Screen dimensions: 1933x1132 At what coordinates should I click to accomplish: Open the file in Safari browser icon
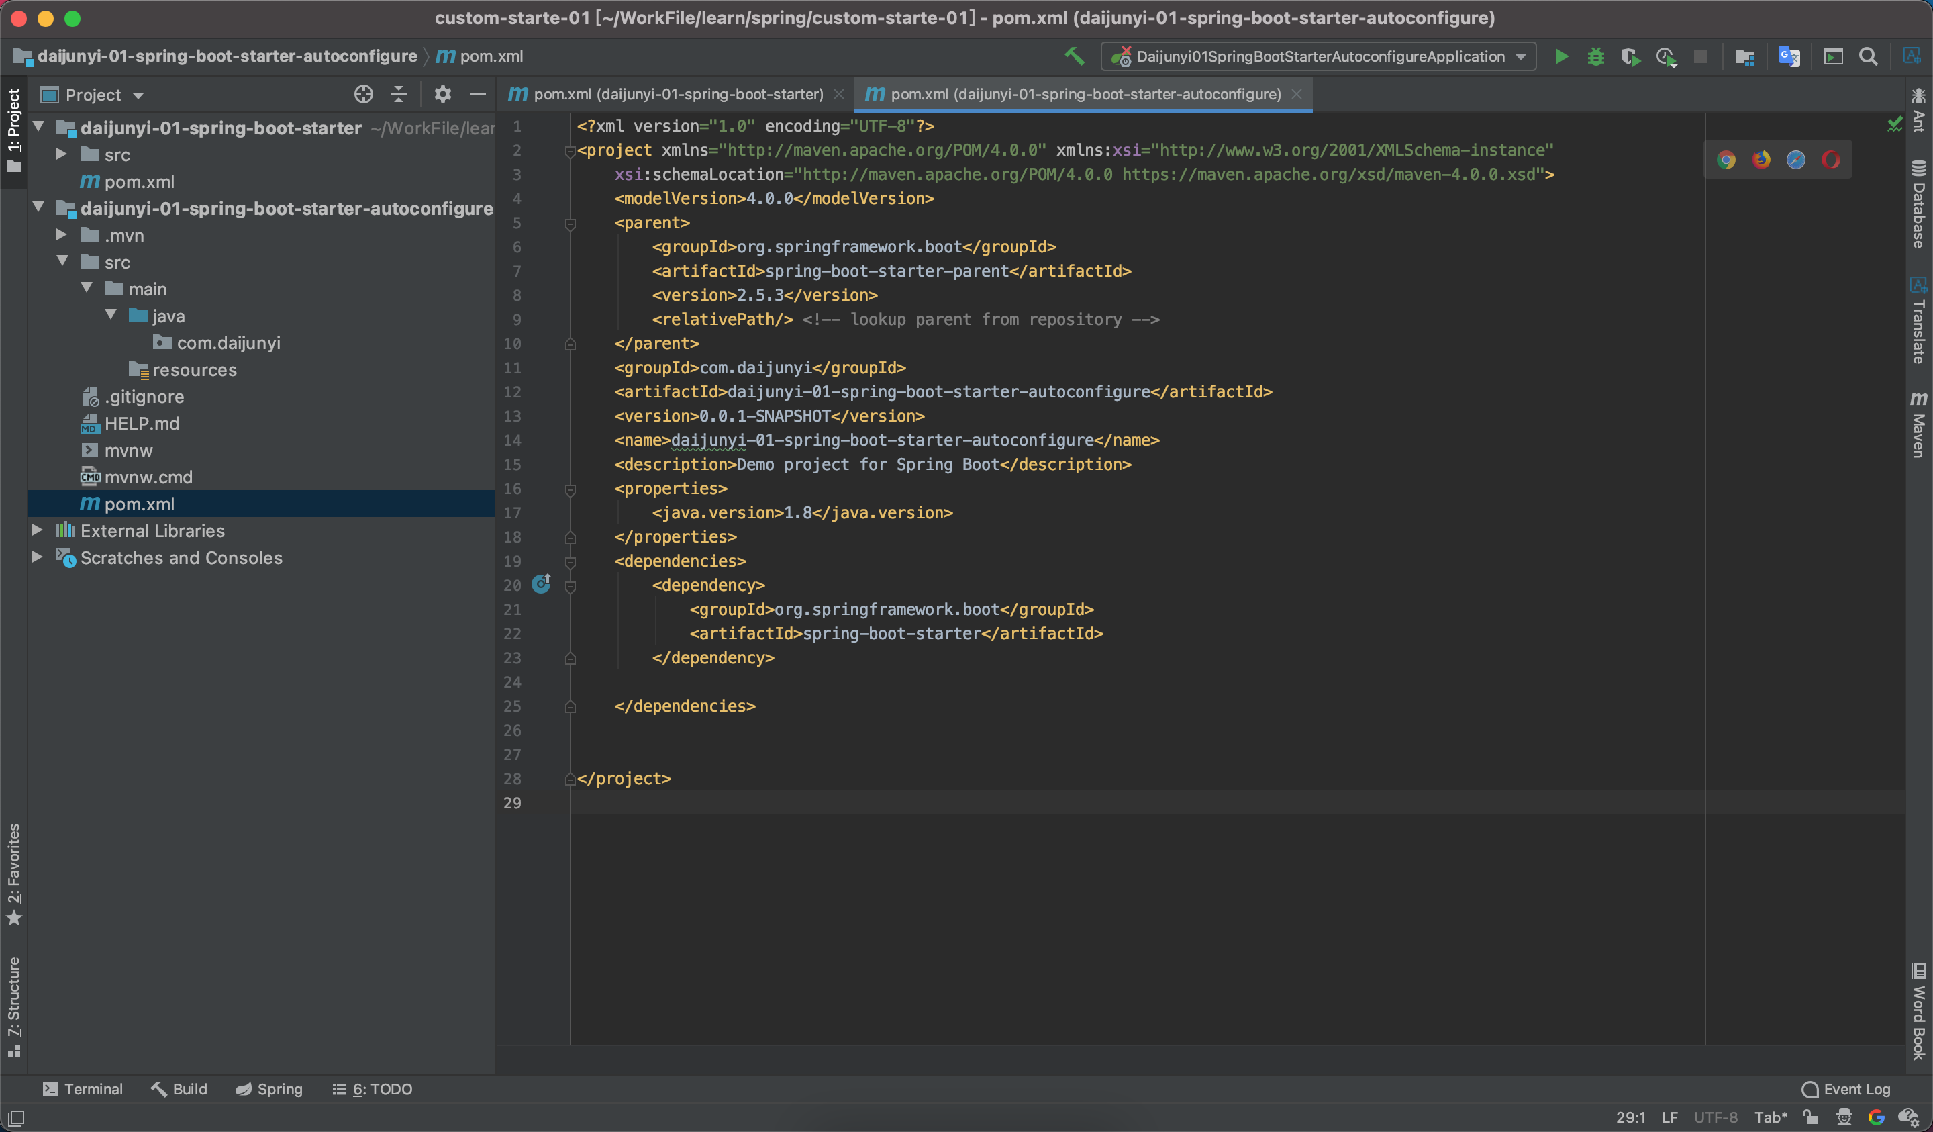coord(1795,160)
